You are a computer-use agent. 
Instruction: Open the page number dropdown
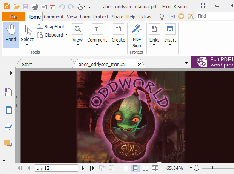75,168
